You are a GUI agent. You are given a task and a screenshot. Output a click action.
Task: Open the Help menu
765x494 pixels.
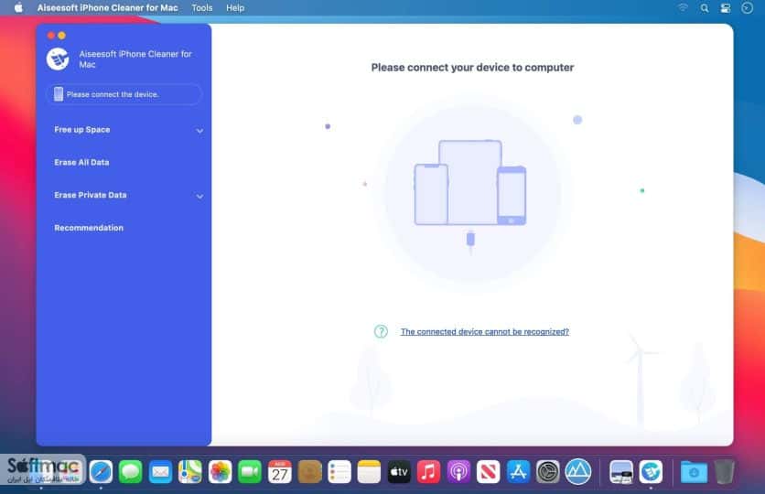[235, 8]
